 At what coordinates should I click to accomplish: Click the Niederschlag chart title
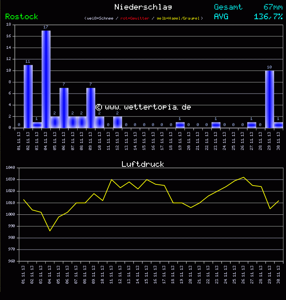pos(143,7)
